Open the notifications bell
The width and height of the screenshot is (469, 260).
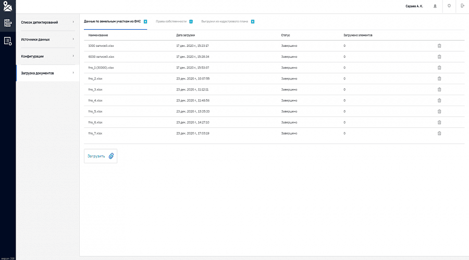click(x=435, y=6)
